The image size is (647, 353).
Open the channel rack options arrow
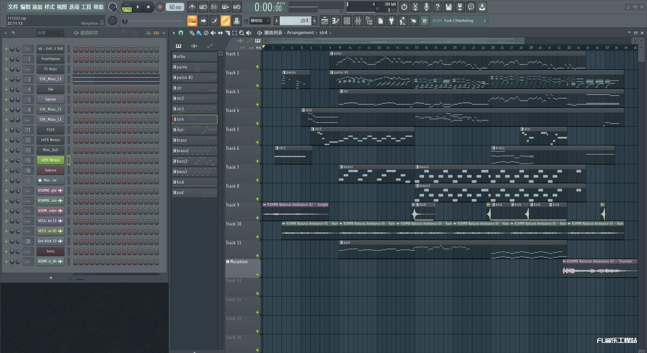(5, 33)
